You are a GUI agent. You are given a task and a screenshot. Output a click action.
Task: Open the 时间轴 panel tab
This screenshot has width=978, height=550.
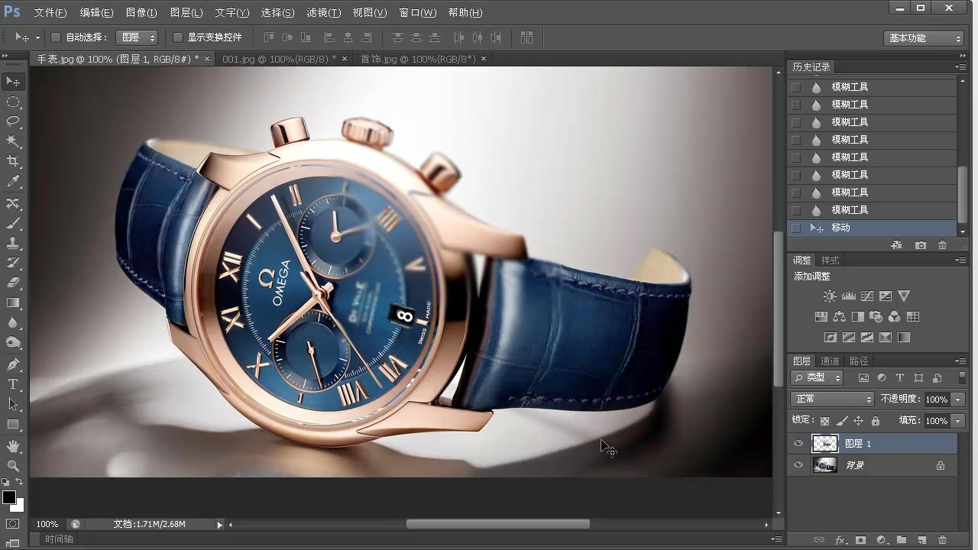click(x=59, y=539)
